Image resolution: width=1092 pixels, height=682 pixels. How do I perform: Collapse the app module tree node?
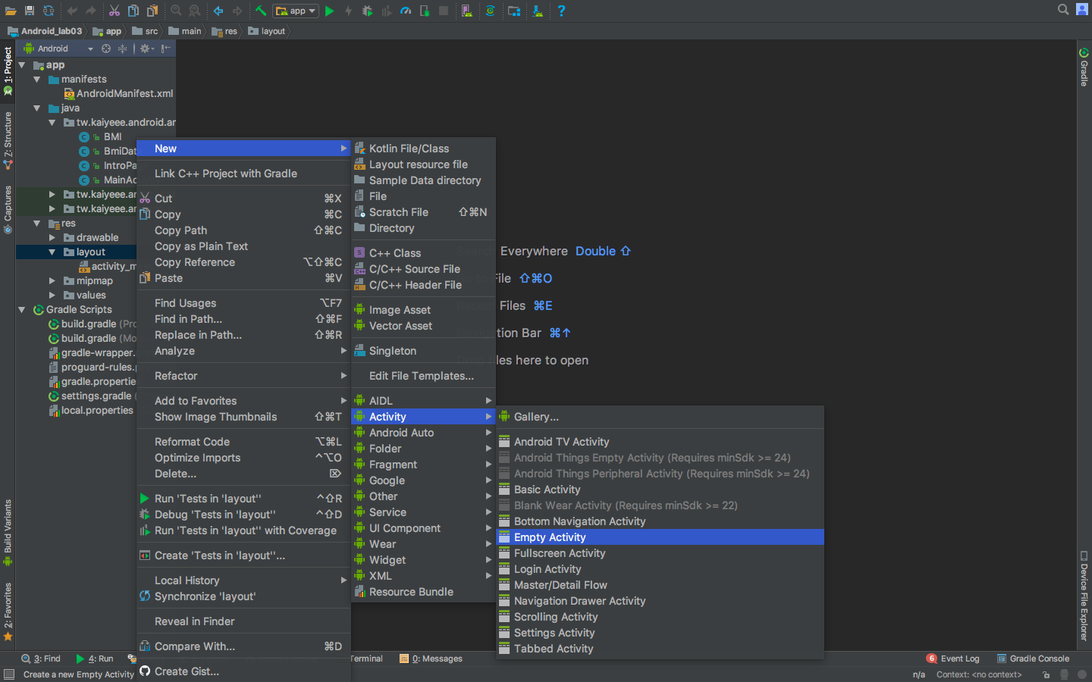[22, 65]
